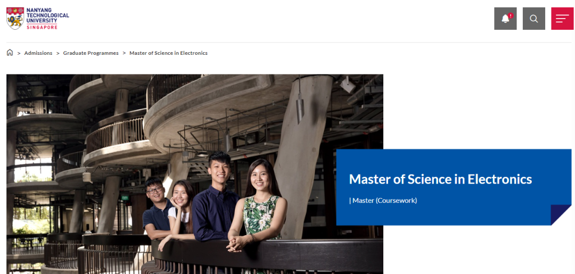Click the NTU crest logo
575x274 pixels.
[15, 18]
